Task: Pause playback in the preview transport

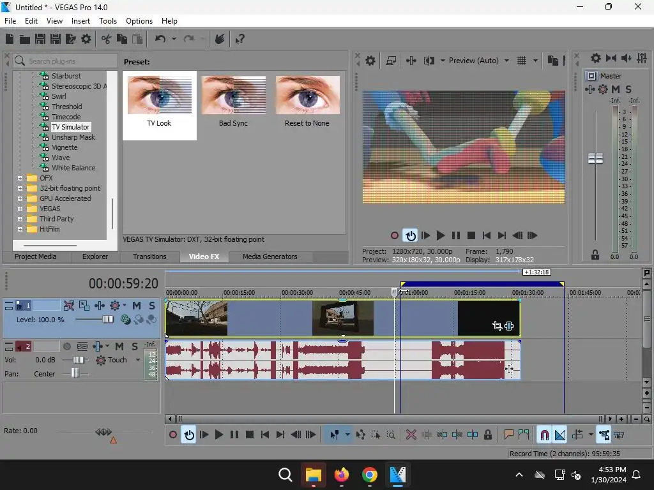Action: coord(456,235)
